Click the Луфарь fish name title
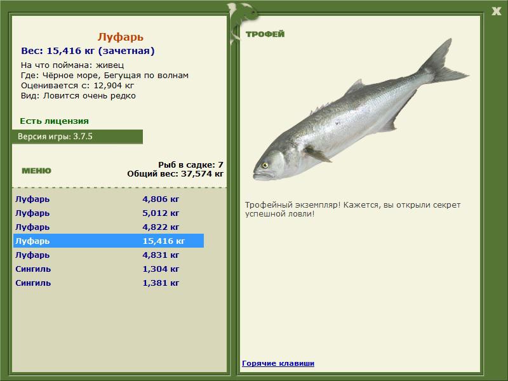This screenshot has width=508, height=381. (x=121, y=37)
